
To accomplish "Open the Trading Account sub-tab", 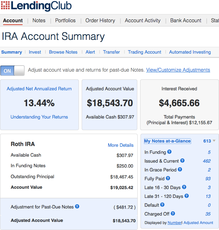I will 144,52.
